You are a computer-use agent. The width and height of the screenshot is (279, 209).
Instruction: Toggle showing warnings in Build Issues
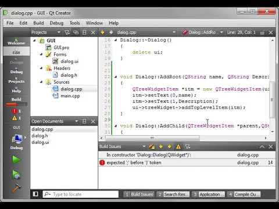pyautogui.click(x=178, y=146)
